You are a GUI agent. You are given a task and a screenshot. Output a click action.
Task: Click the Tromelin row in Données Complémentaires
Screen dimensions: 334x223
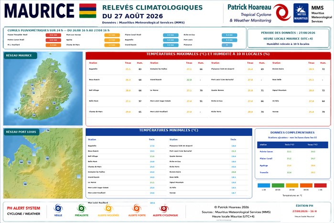pyautogui.click(x=292, y=172)
